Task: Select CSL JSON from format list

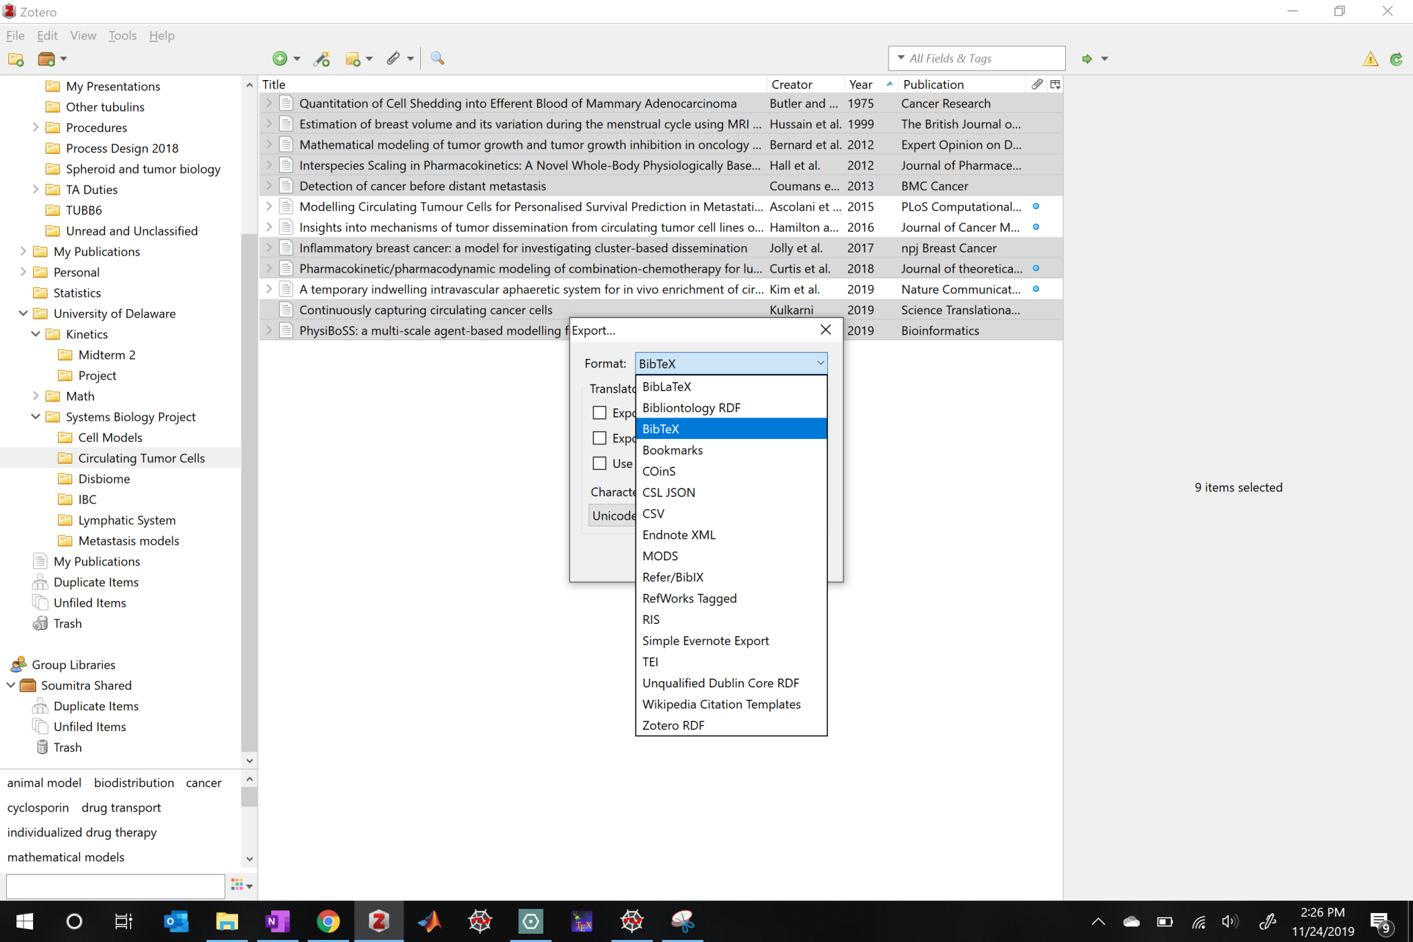Action: tap(669, 492)
